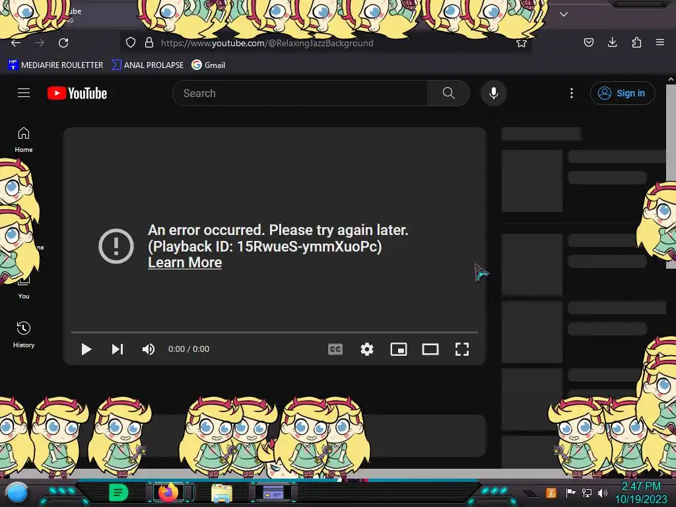
Task: Click the site security padlock icon
Action: [149, 43]
